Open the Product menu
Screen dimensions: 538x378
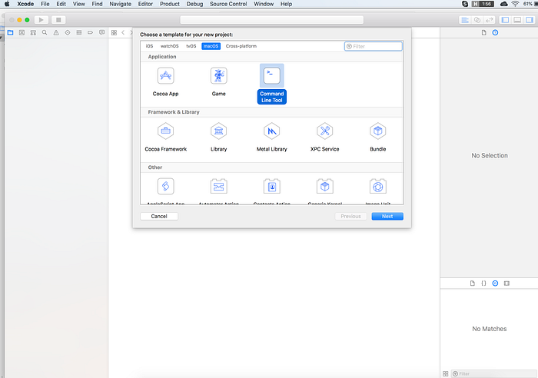pyautogui.click(x=170, y=4)
